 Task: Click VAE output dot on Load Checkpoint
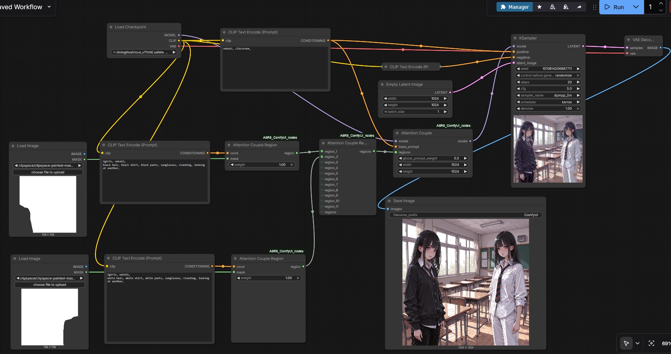point(179,46)
